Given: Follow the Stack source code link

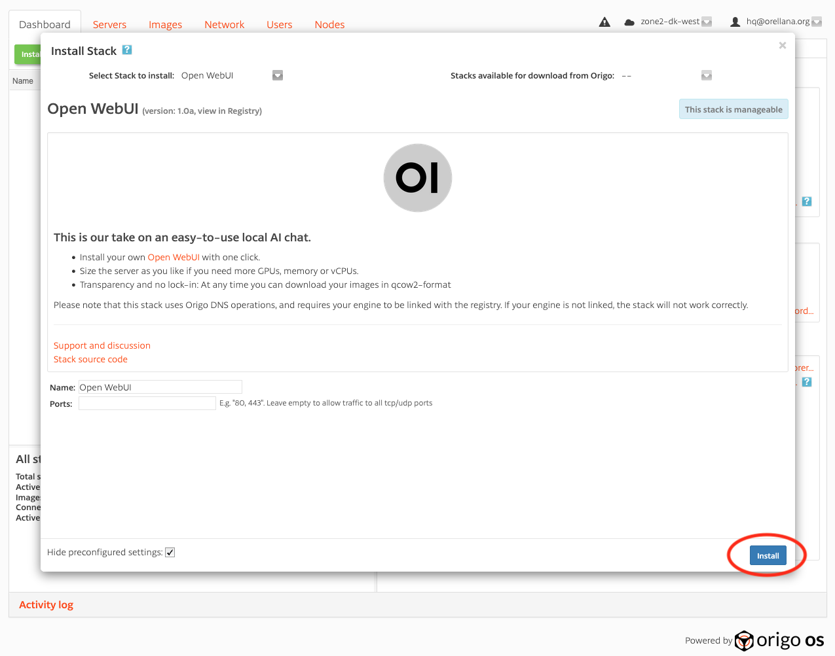Looking at the screenshot, I should [x=90, y=359].
